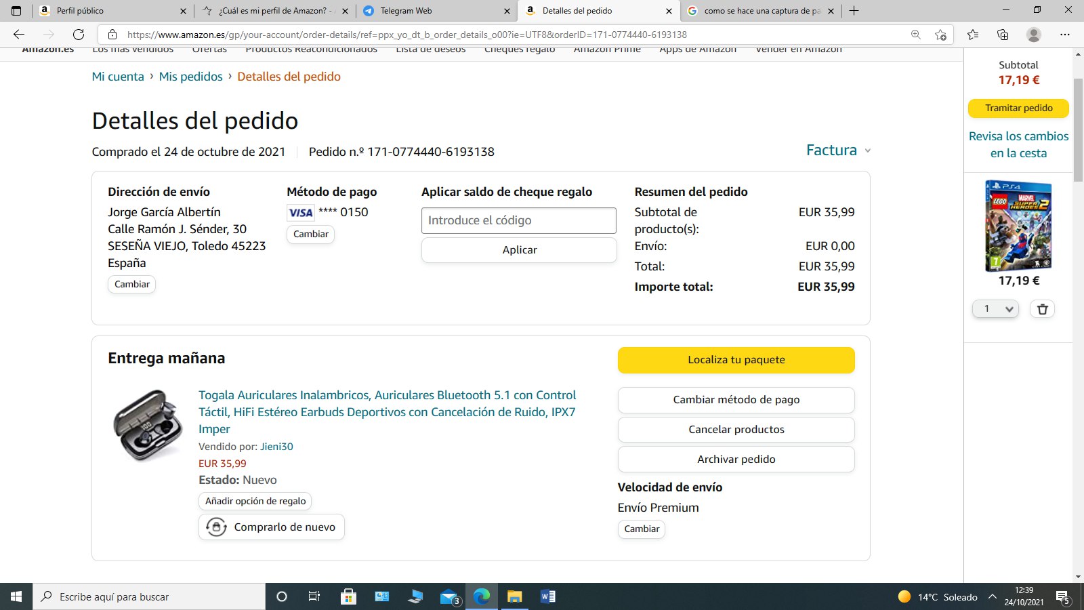
Task: Open the Favorites list
Action: tap(973, 35)
